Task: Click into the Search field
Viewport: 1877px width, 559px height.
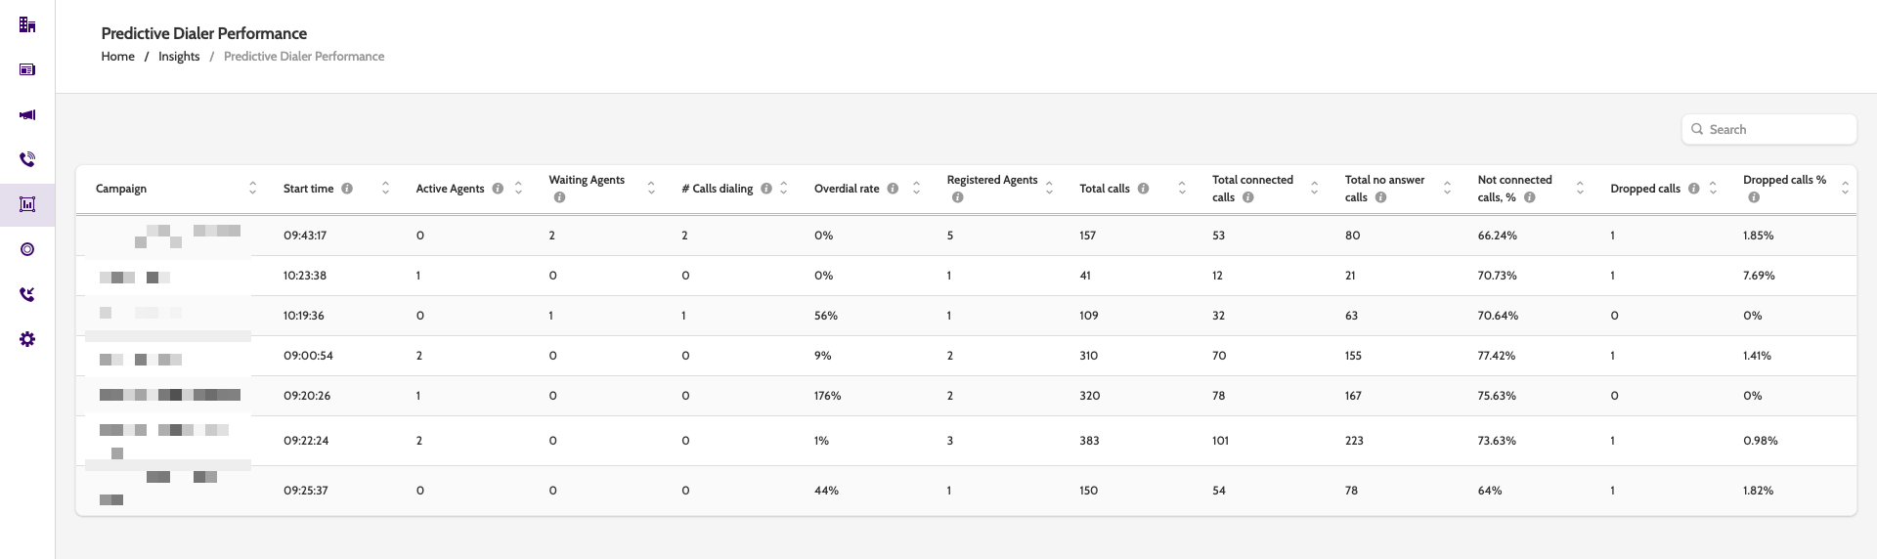Action: click(x=1768, y=129)
